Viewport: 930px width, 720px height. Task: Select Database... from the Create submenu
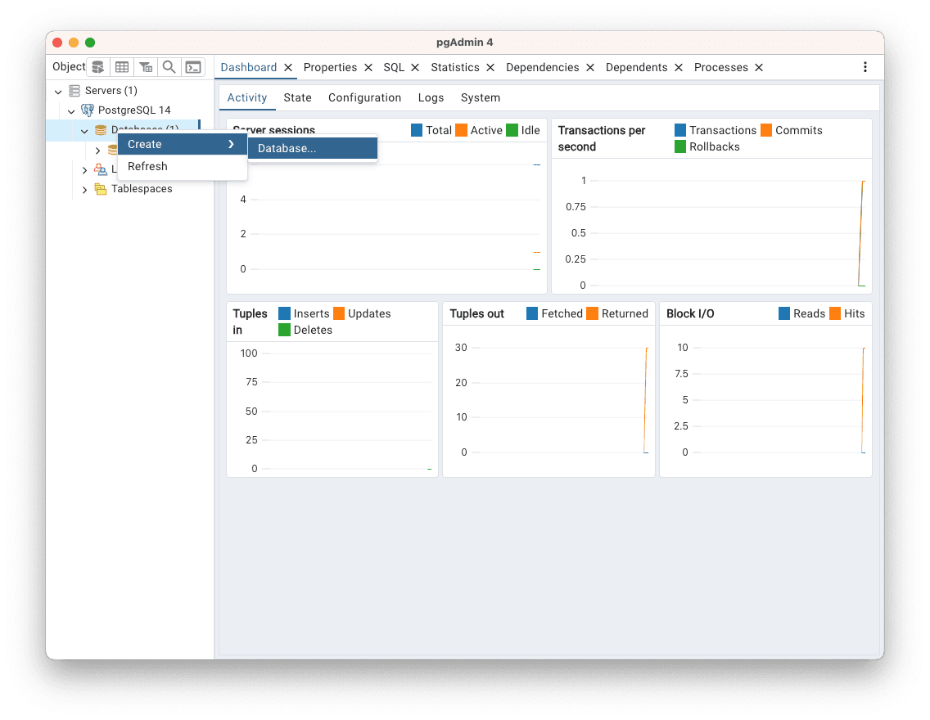[x=313, y=148]
